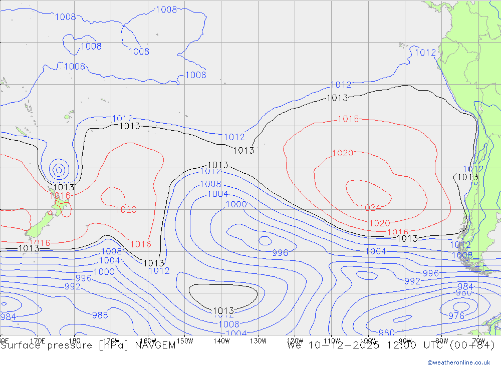Click the 80W longitude axis label
The image size is (501, 367).
[442, 341]
